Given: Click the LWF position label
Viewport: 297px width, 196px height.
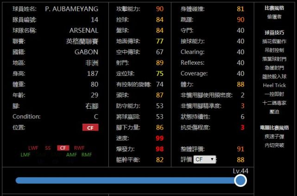Looking at the screenshot, I should pyautogui.click(x=33, y=148).
